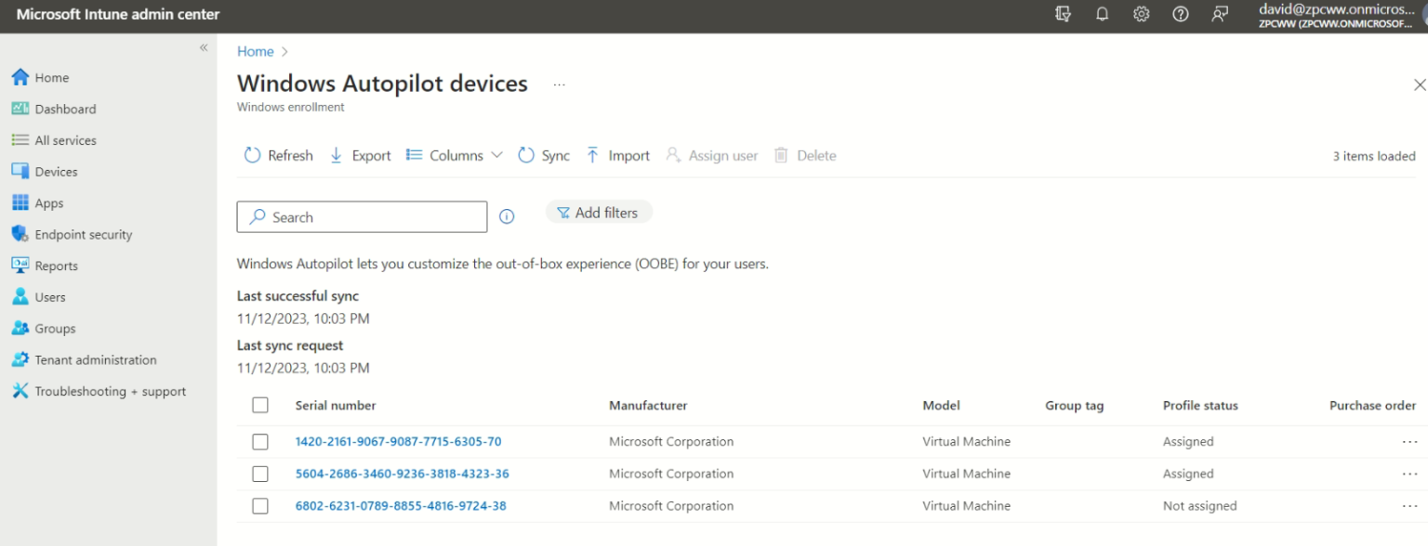The image size is (1428, 546).
Task: Click the help question mark icon
Action: 1180,15
